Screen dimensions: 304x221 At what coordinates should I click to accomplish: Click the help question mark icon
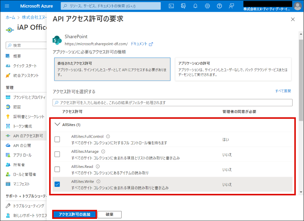coord(220,6)
